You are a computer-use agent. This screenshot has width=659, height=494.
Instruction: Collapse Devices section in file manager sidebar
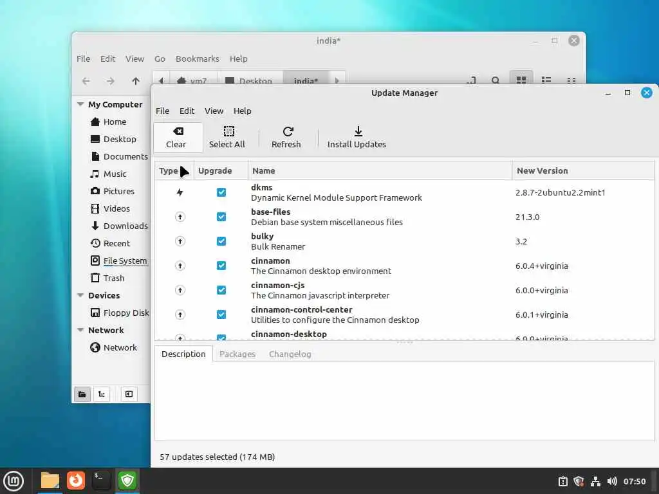(80, 295)
